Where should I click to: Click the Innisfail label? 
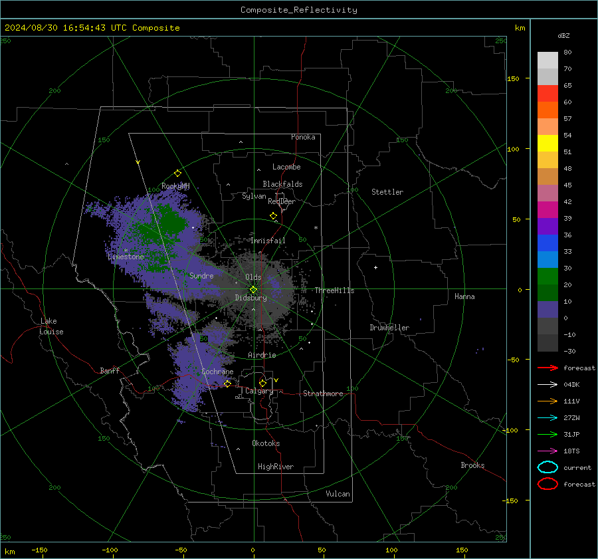coord(268,241)
